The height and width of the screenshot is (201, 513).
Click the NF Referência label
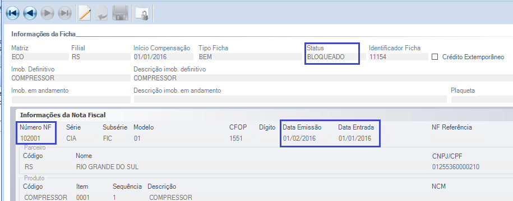pyautogui.click(x=452, y=127)
